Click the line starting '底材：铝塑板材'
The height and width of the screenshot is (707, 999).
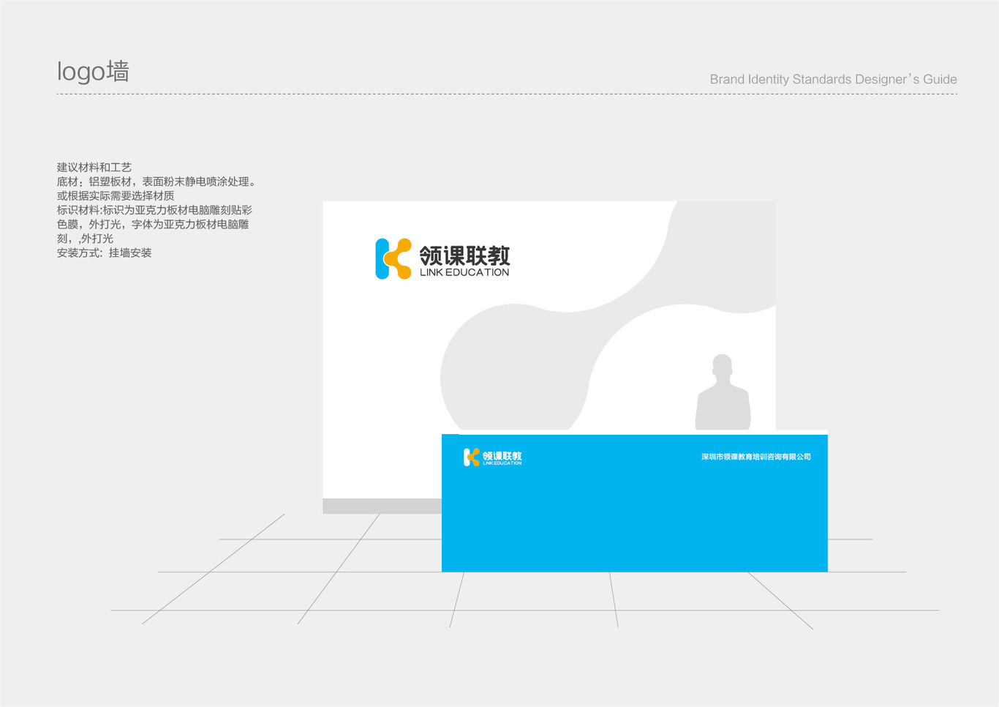pyautogui.click(x=158, y=182)
